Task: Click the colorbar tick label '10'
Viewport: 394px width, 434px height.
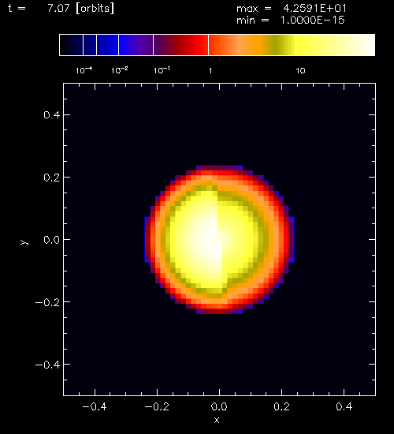Action: tap(300, 71)
